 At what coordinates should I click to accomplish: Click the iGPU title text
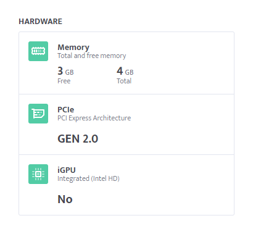point(67,170)
